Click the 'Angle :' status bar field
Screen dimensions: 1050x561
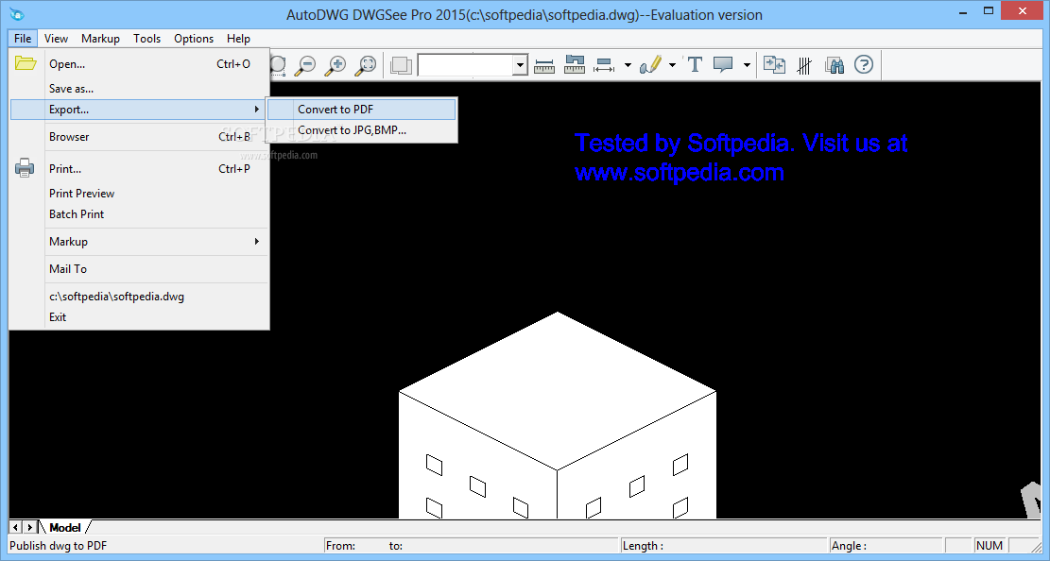click(886, 546)
